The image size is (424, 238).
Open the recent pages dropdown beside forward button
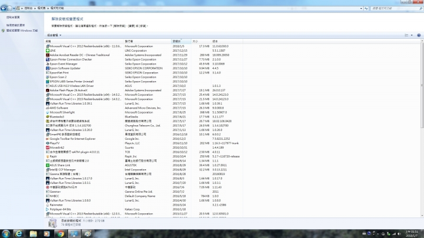[14, 8]
